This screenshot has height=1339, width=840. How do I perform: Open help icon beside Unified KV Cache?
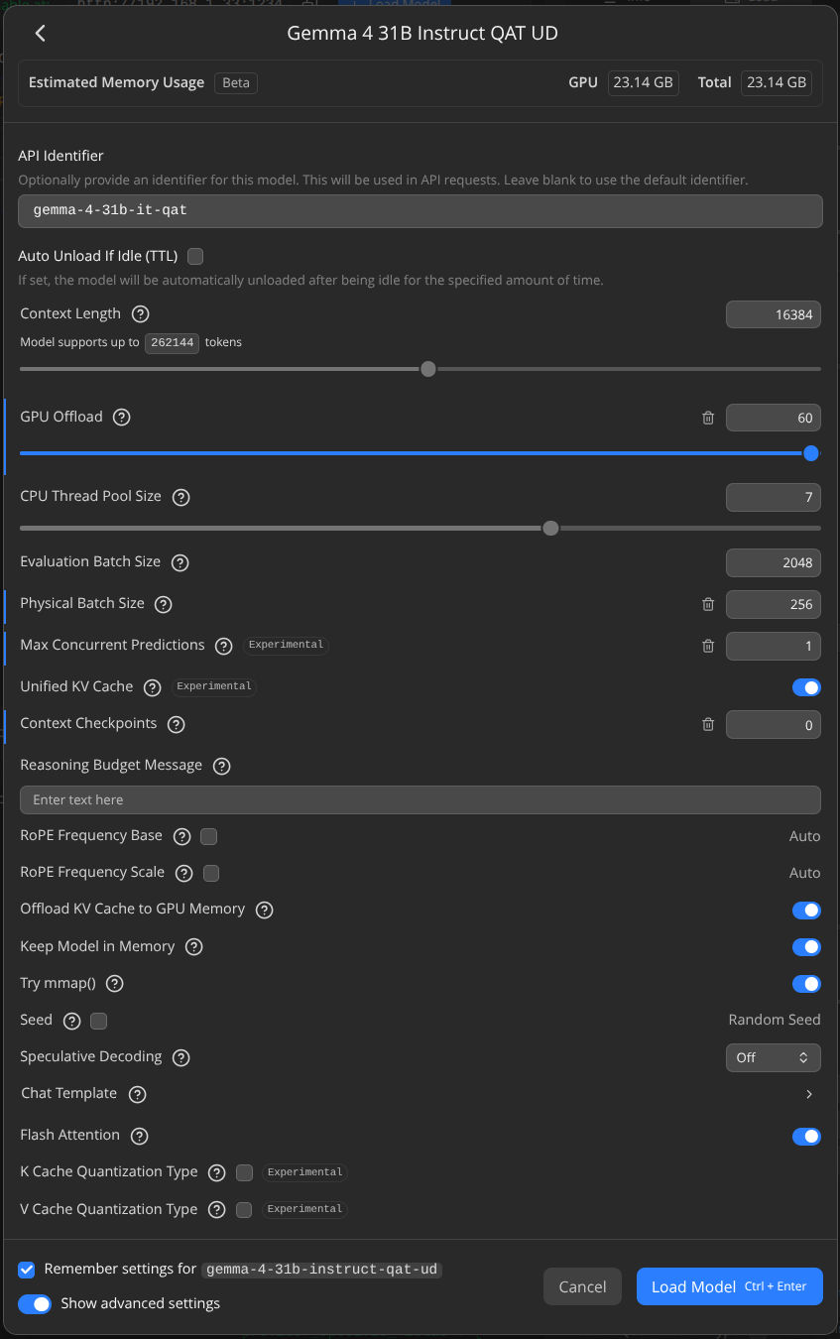153,687
